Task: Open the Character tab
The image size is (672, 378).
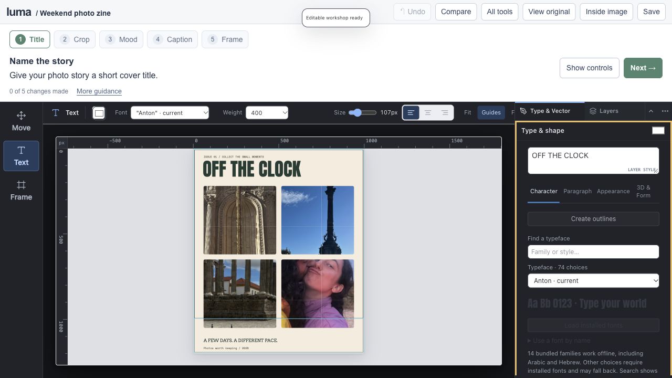Action: click(x=543, y=192)
